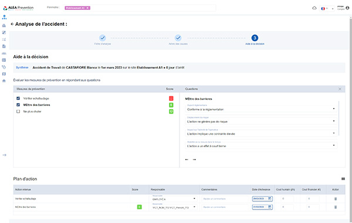
Task: Open calendar for first action due date
Action: (x=270, y=199)
